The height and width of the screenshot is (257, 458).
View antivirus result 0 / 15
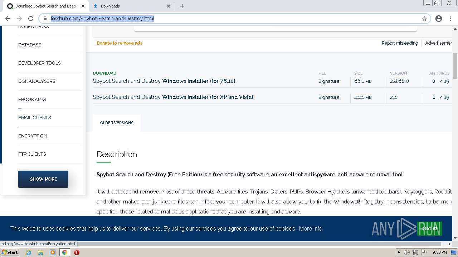tap(440, 81)
